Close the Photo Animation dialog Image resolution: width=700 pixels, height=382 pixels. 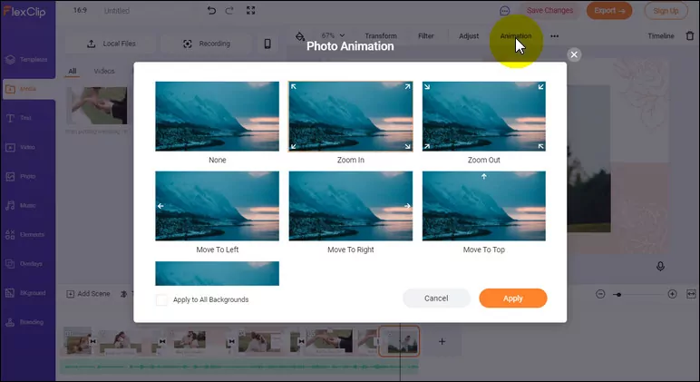[574, 54]
